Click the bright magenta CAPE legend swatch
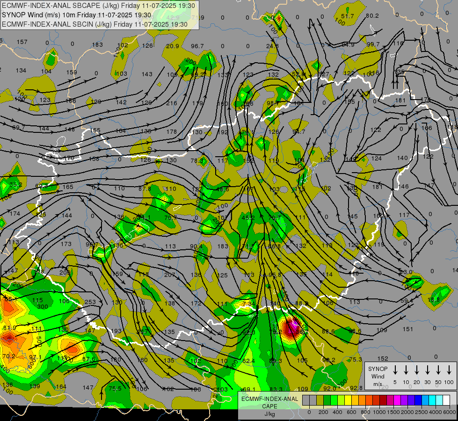Screen dimensions: 458x421 pos(397,400)
